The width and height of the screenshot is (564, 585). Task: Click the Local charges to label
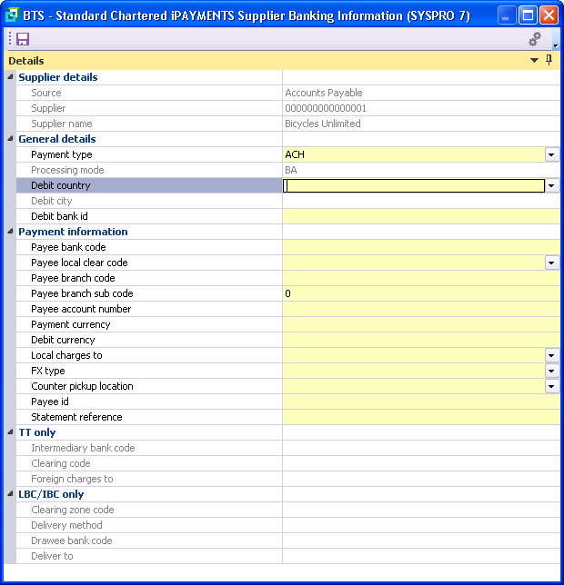(66, 355)
